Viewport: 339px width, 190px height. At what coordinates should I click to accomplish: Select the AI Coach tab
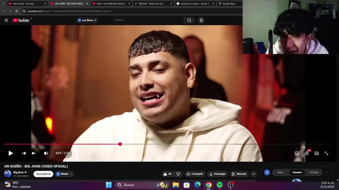click(x=314, y=172)
